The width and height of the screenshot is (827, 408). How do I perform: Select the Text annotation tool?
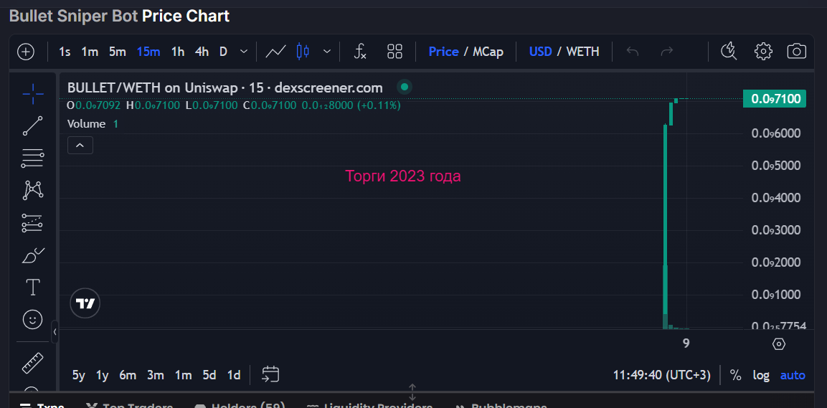pos(32,288)
